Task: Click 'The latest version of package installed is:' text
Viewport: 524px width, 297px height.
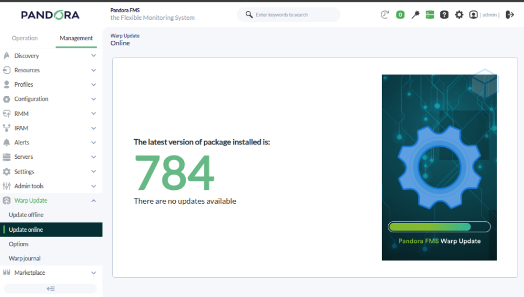Action: click(202, 142)
